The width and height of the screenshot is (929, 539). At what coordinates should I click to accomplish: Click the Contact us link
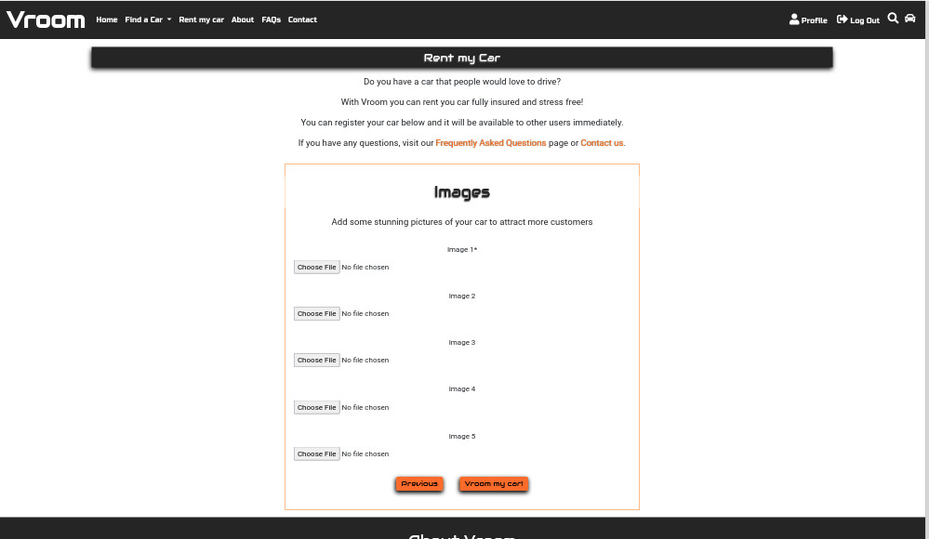click(601, 142)
